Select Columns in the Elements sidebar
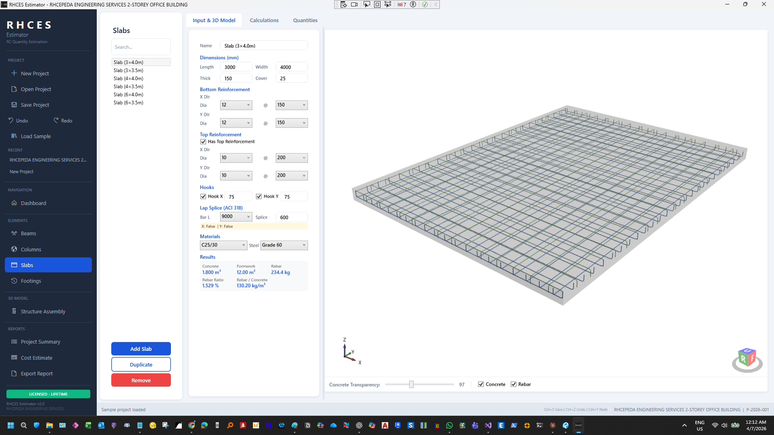The image size is (774, 435). (31, 249)
